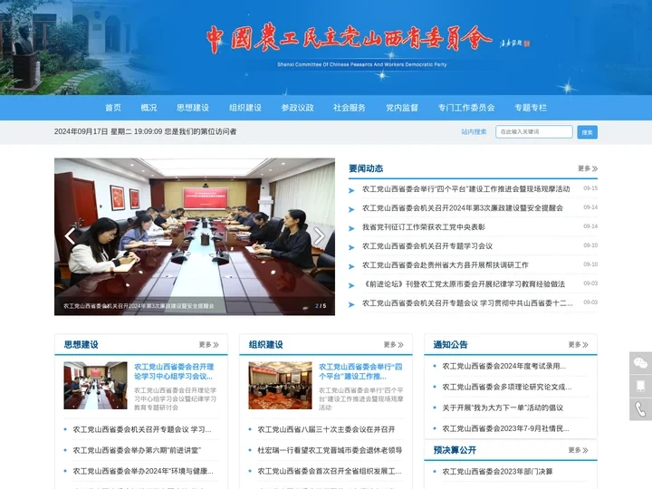The height and width of the screenshot is (489, 652).
Task: Click the red calligraphy site title banner
Action: point(350,40)
